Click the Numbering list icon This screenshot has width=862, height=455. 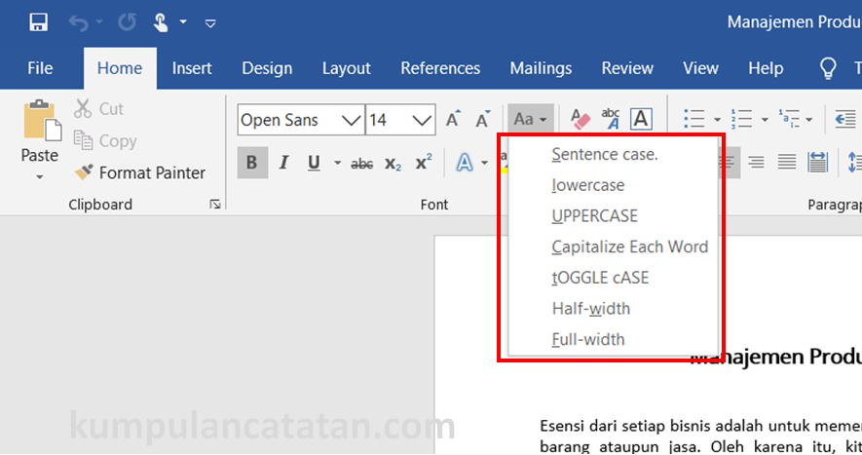[x=741, y=119]
